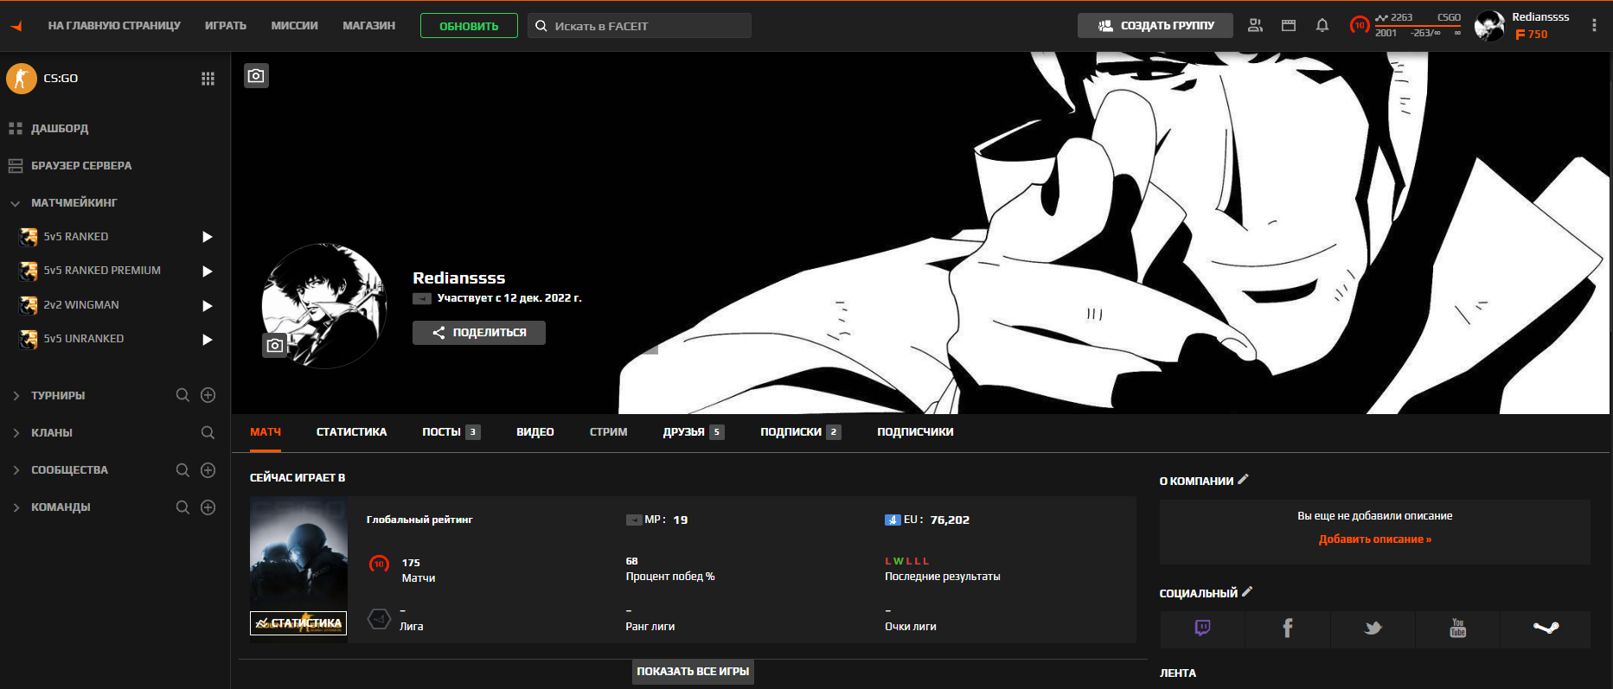Go to НА ГЛАВНУЮ СТРАНИЦУ
Image resolution: width=1613 pixels, height=689 pixels.
tap(114, 26)
